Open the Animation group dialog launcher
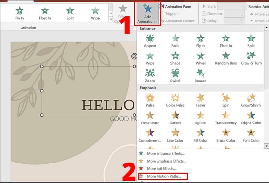Image resolution: width=269 pixels, height=183 pixels. coord(132,27)
